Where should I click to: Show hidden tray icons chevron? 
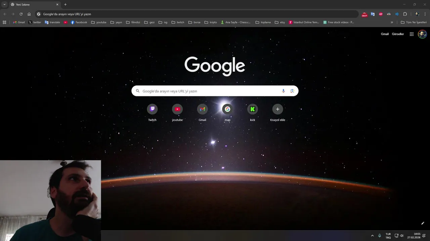point(372,236)
